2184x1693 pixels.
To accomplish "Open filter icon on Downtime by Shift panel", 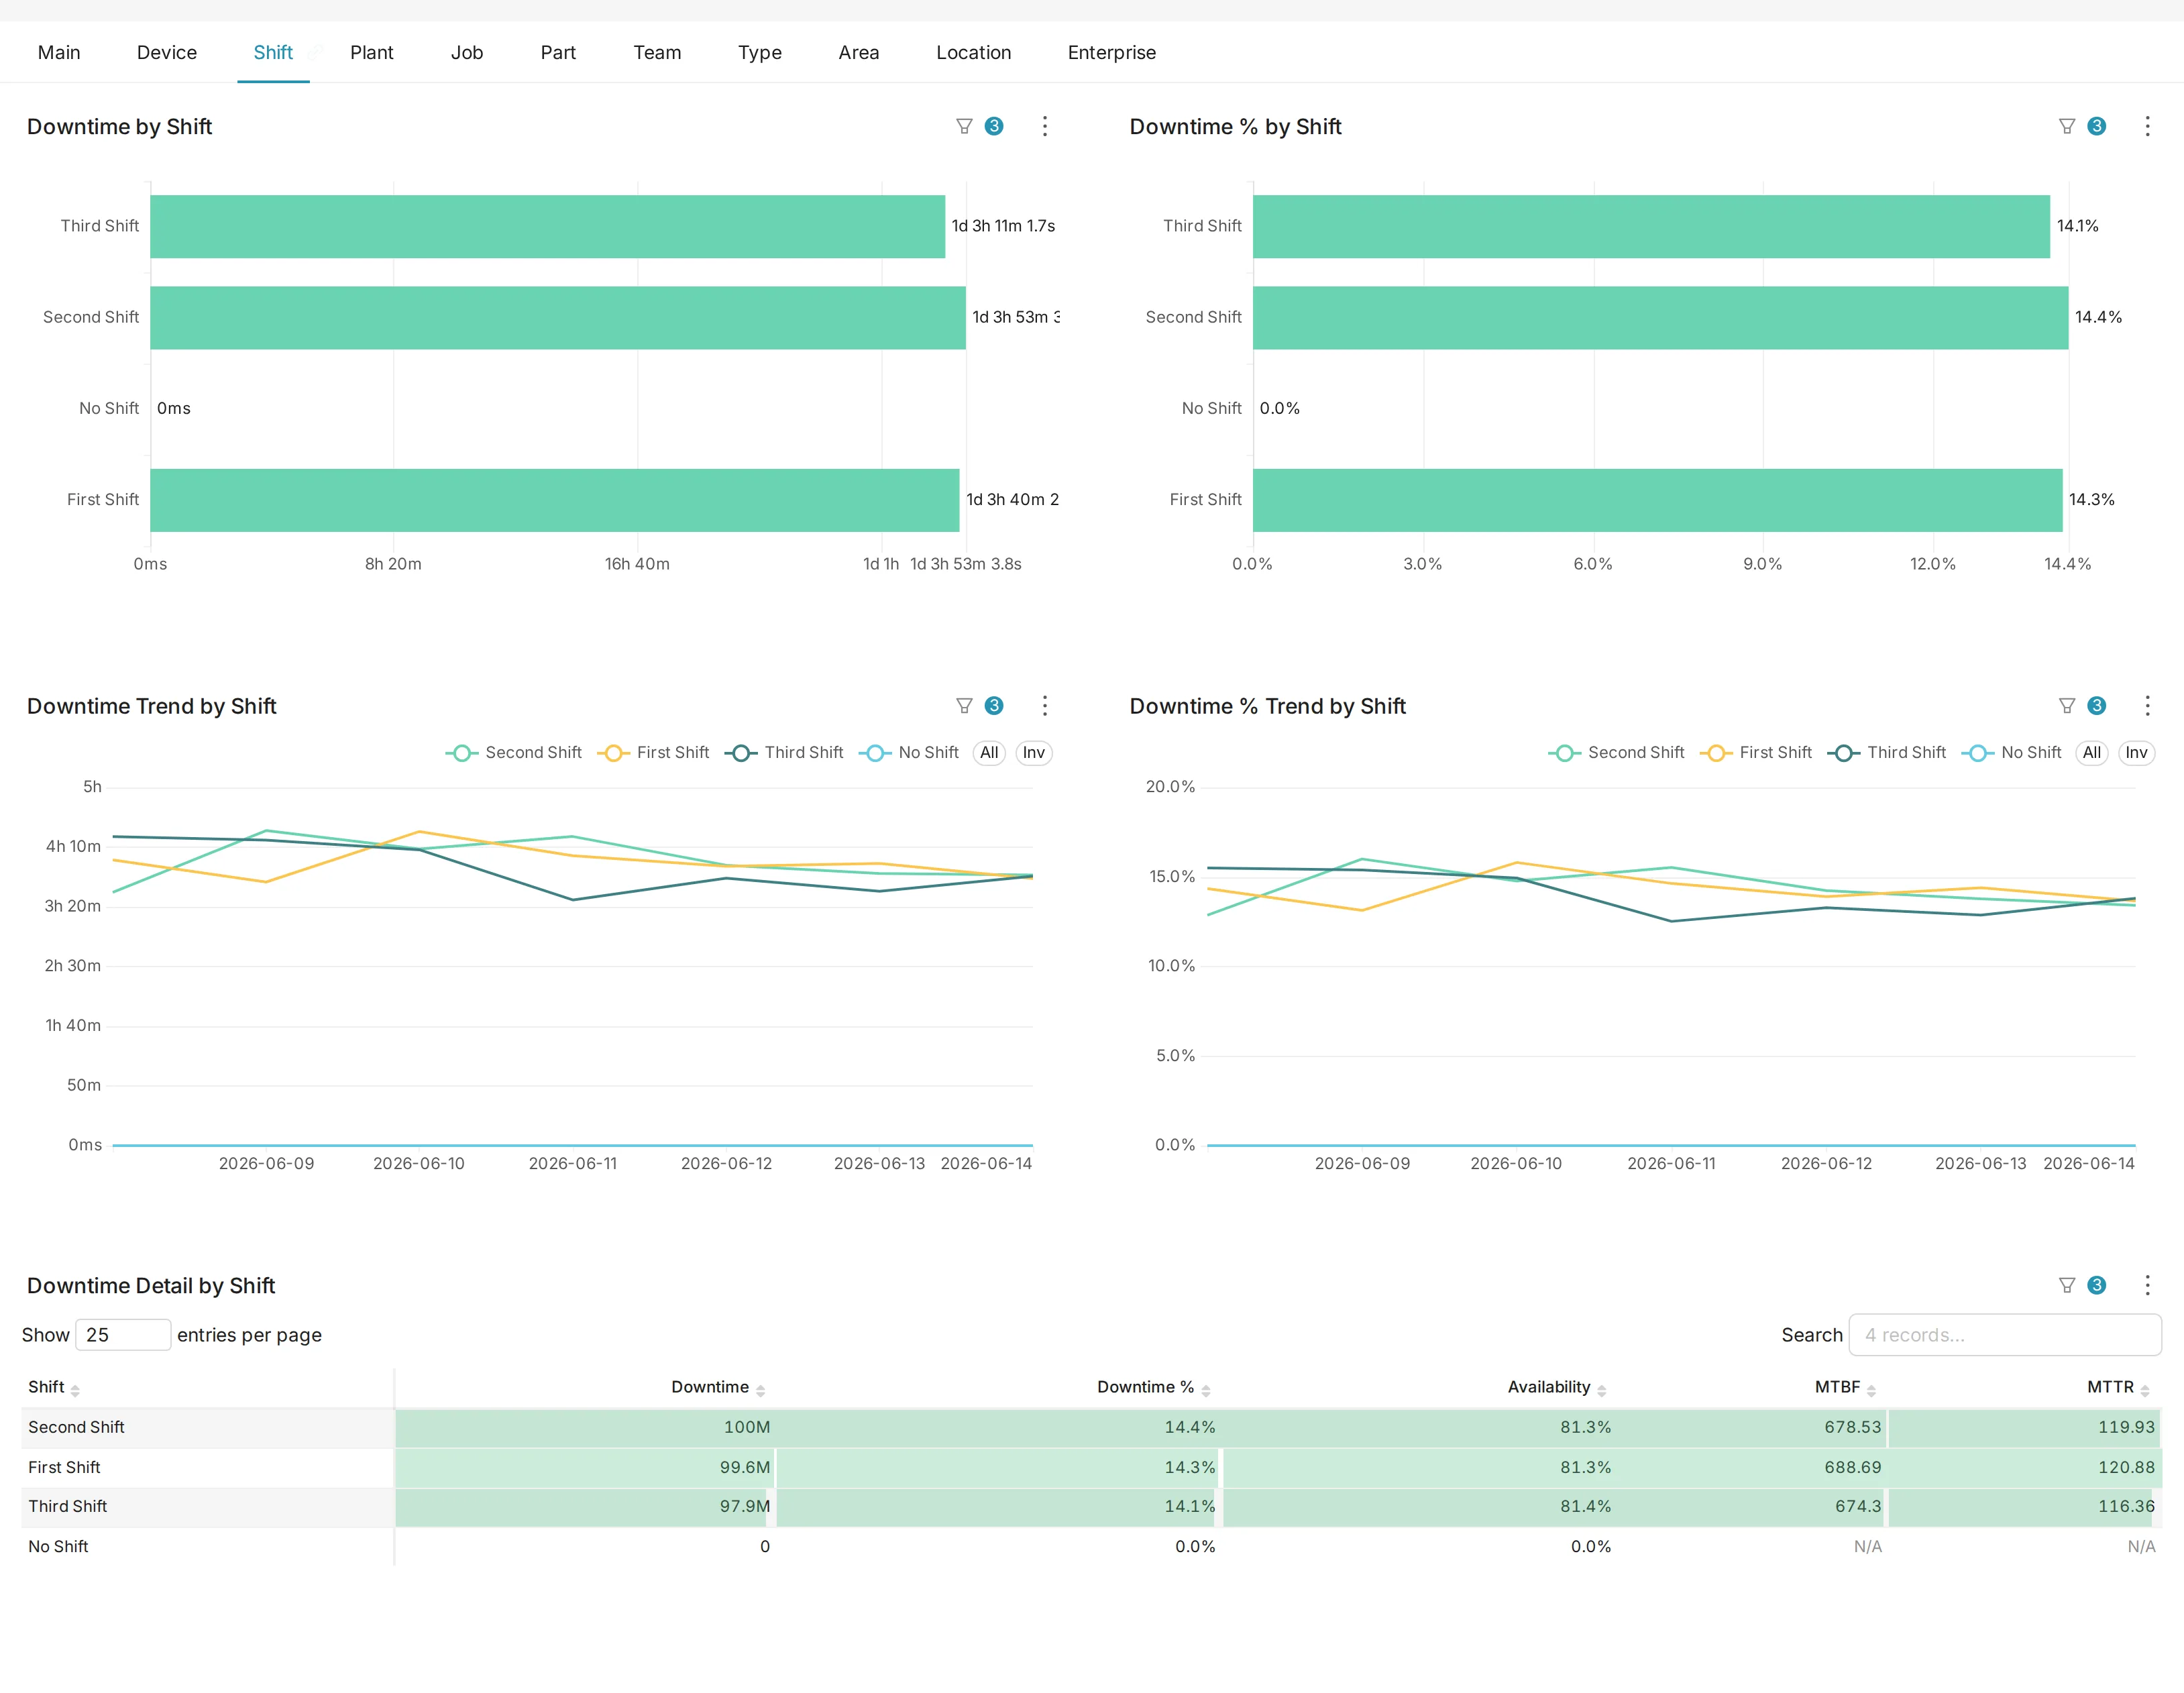I will click(964, 126).
